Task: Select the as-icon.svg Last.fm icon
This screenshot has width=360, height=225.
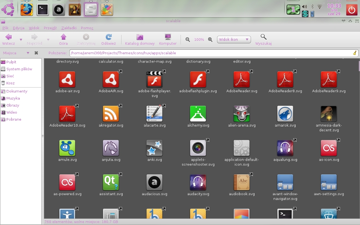Action: 329,148
